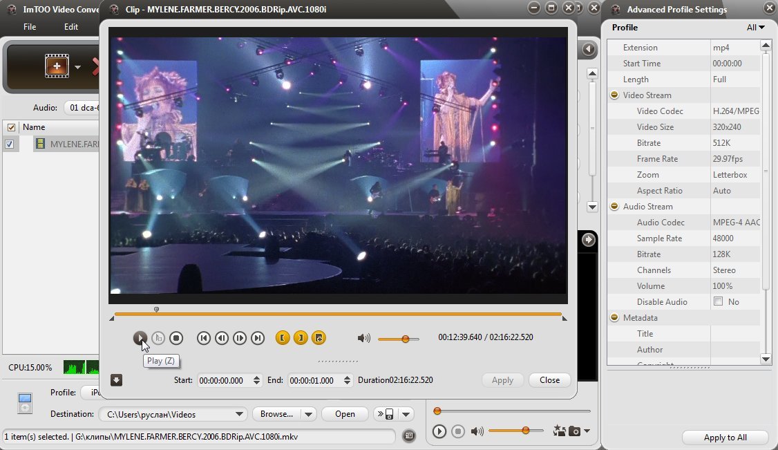This screenshot has height=450, width=778.
Task: Adjust the Clip window volume slider
Action: [x=406, y=339]
